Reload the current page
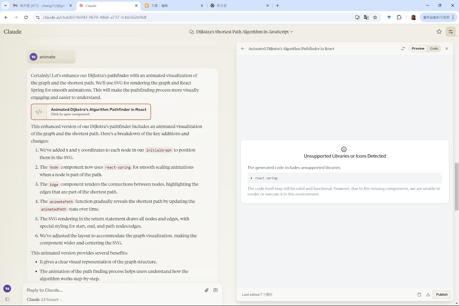This screenshot has width=459, height=306. click(x=26, y=17)
